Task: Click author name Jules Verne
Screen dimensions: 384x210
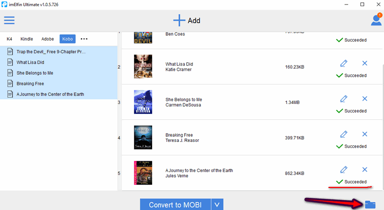Action: click(177, 176)
